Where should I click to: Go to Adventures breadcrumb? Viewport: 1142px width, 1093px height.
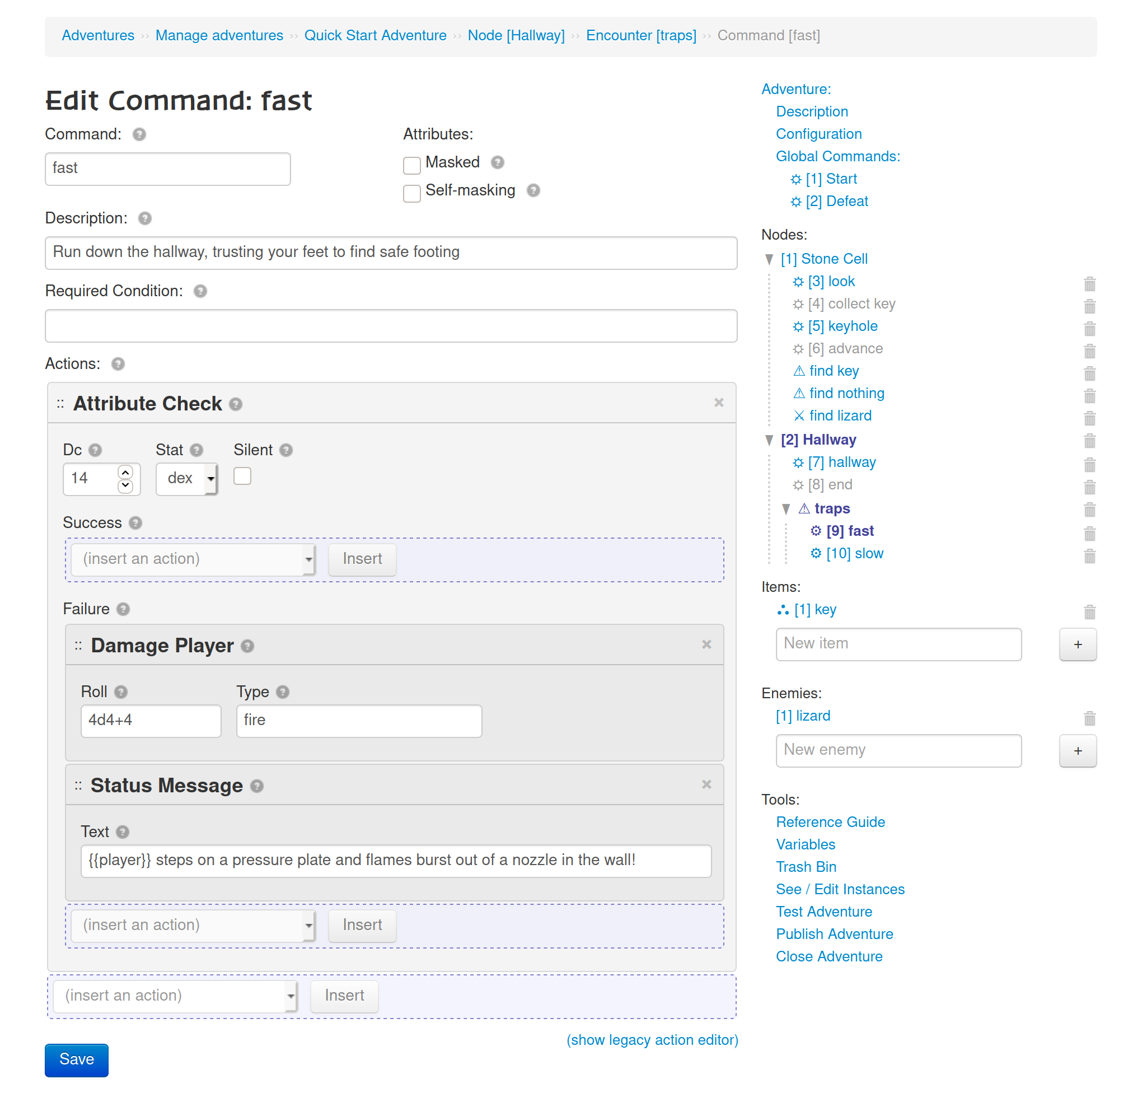coord(98,35)
